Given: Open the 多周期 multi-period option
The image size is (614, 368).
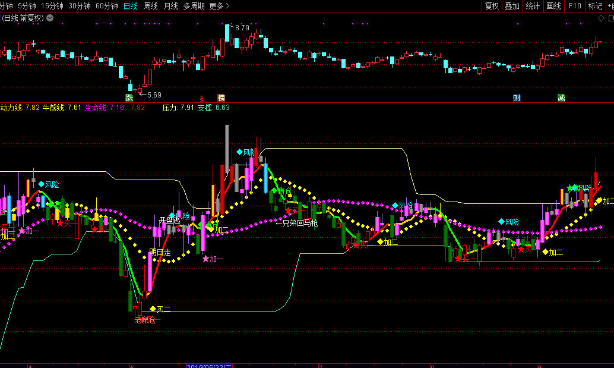Looking at the screenshot, I should pyautogui.click(x=194, y=6).
